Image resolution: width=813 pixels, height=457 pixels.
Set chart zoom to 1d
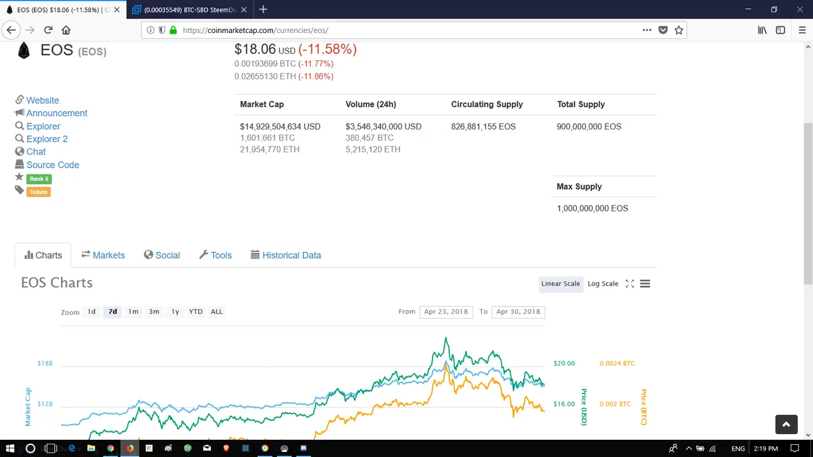pyautogui.click(x=91, y=312)
